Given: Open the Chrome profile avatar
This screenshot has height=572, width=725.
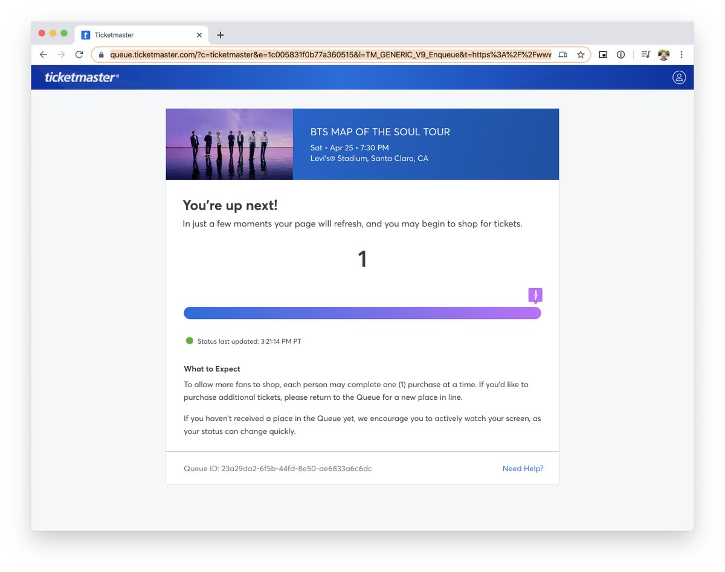Looking at the screenshot, I should [663, 54].
